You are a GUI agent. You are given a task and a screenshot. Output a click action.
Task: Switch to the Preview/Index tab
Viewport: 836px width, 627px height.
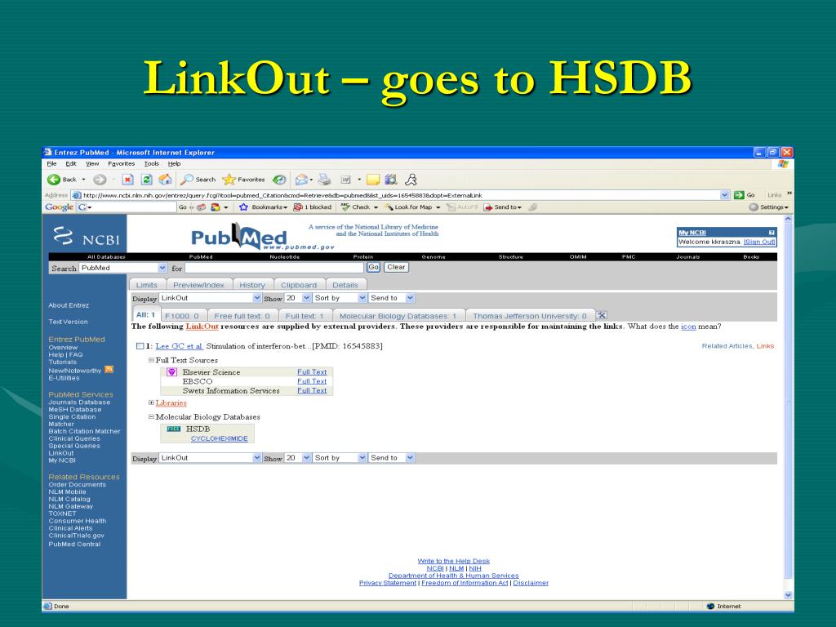(199, 285)
